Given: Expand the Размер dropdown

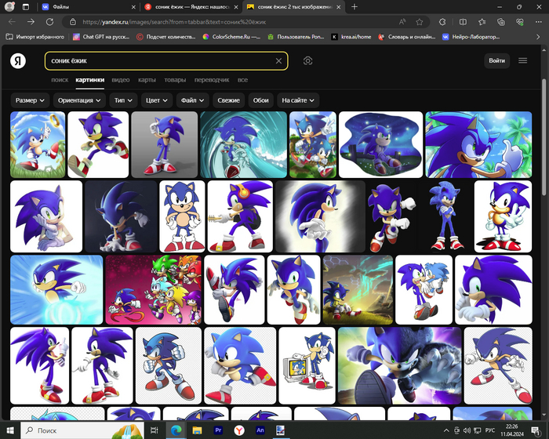Looking at the screenshot, I should click(x=31, y=100).
